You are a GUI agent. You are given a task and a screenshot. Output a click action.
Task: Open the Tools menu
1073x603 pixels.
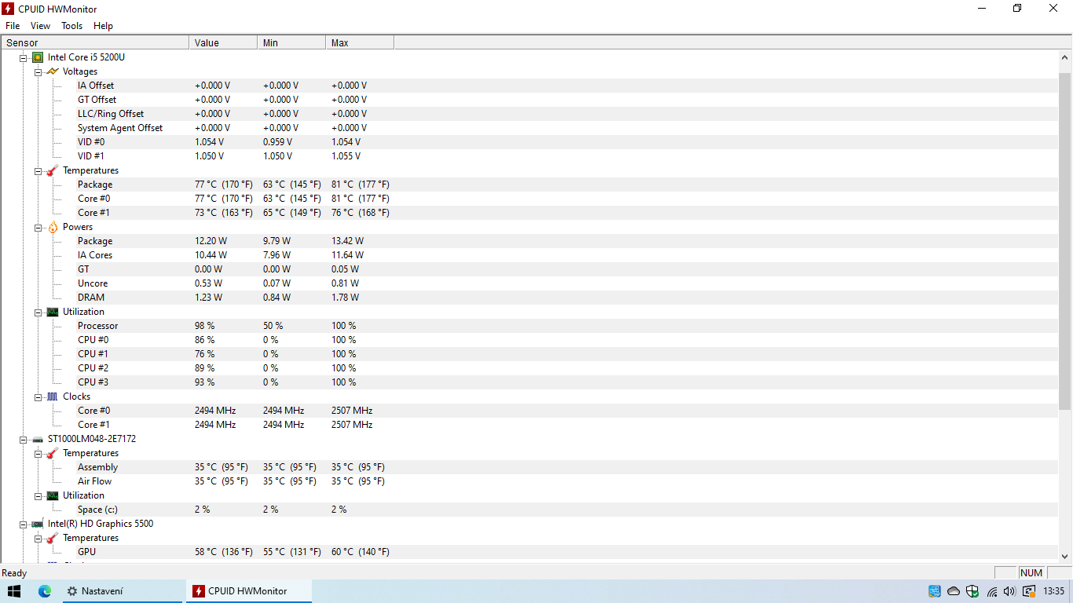71,26
